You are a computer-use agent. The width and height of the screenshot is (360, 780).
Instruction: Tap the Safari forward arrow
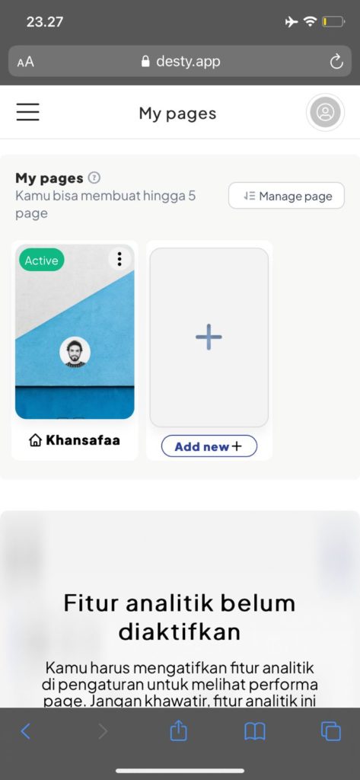click(x=103, y=730)
